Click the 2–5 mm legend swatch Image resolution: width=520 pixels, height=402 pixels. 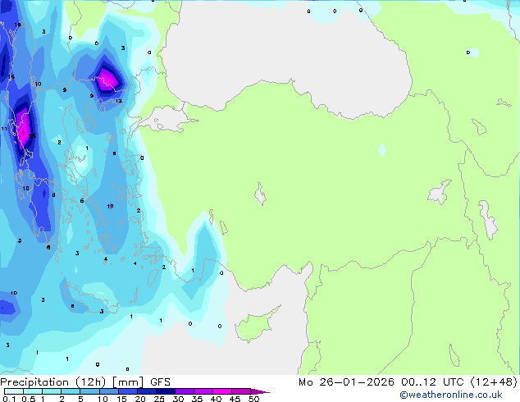pos(71,391)
